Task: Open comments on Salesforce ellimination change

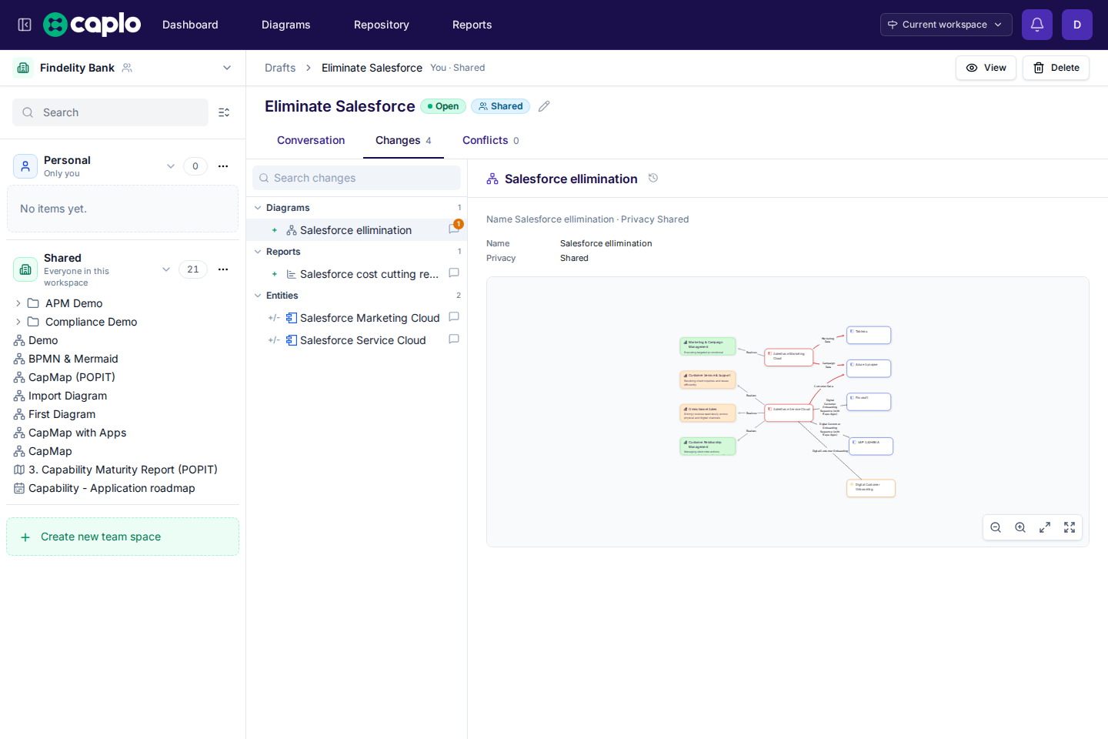Action: pos(454,229)
